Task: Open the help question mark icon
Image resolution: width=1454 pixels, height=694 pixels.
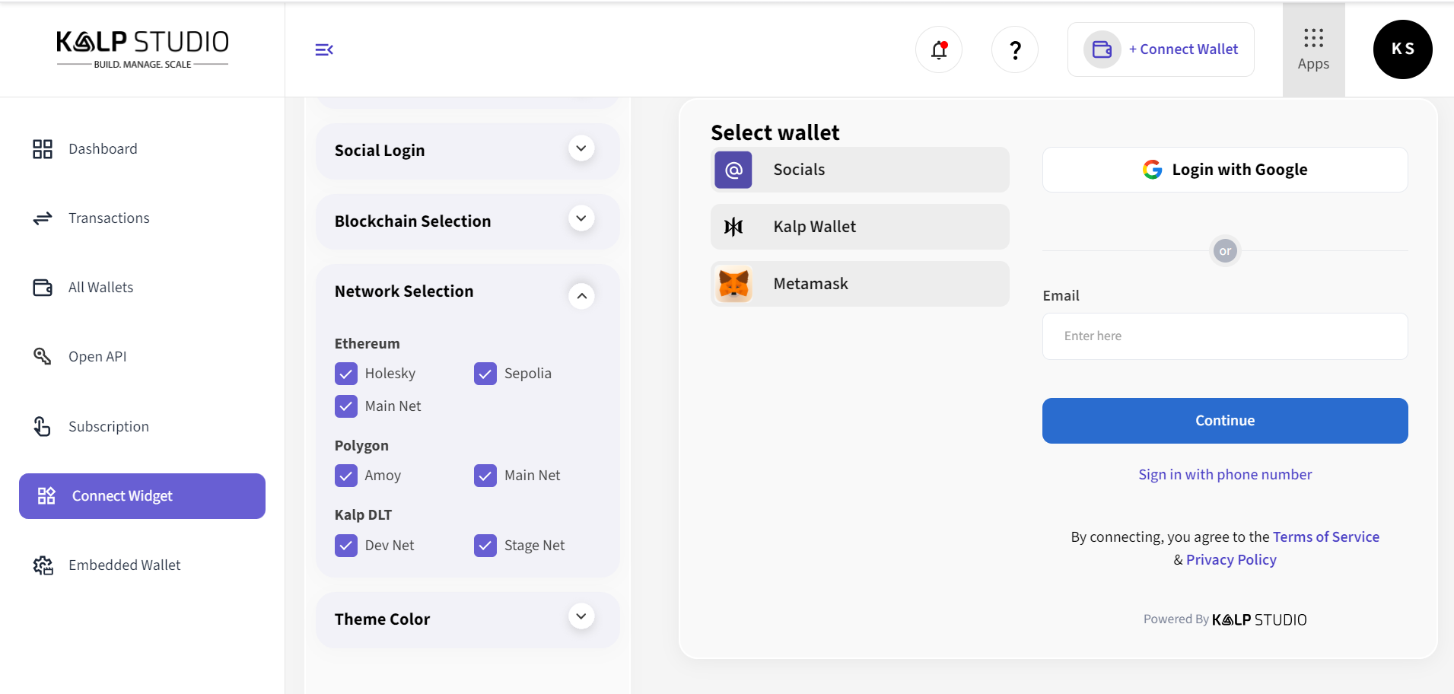Action: click(1015, 50)
